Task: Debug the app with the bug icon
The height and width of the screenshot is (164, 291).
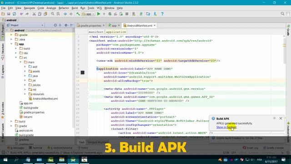Action: (x=110, y=14)
